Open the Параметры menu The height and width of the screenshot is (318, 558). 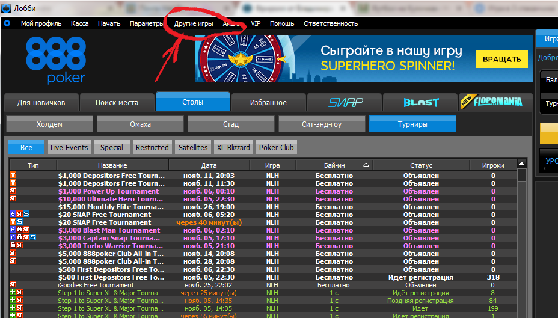point(146,23)
